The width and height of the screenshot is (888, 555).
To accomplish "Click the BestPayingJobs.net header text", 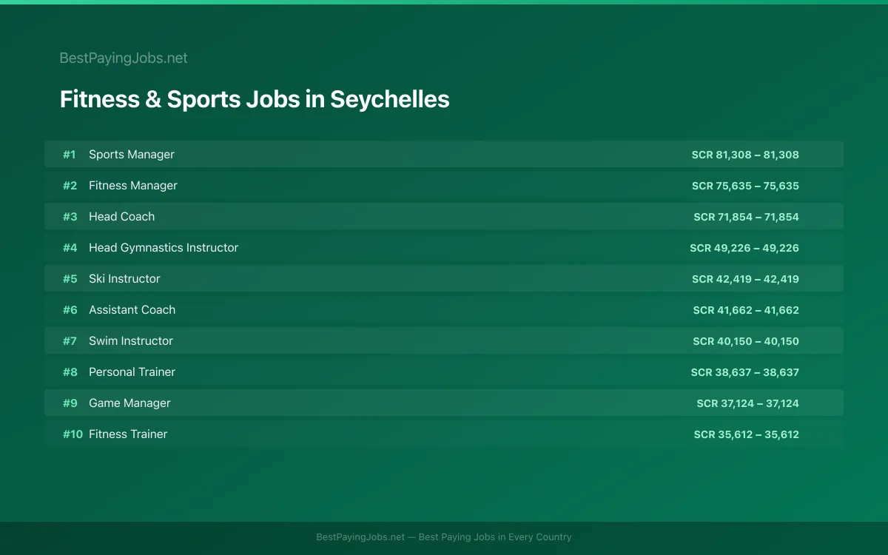I will tap(124, 58).
